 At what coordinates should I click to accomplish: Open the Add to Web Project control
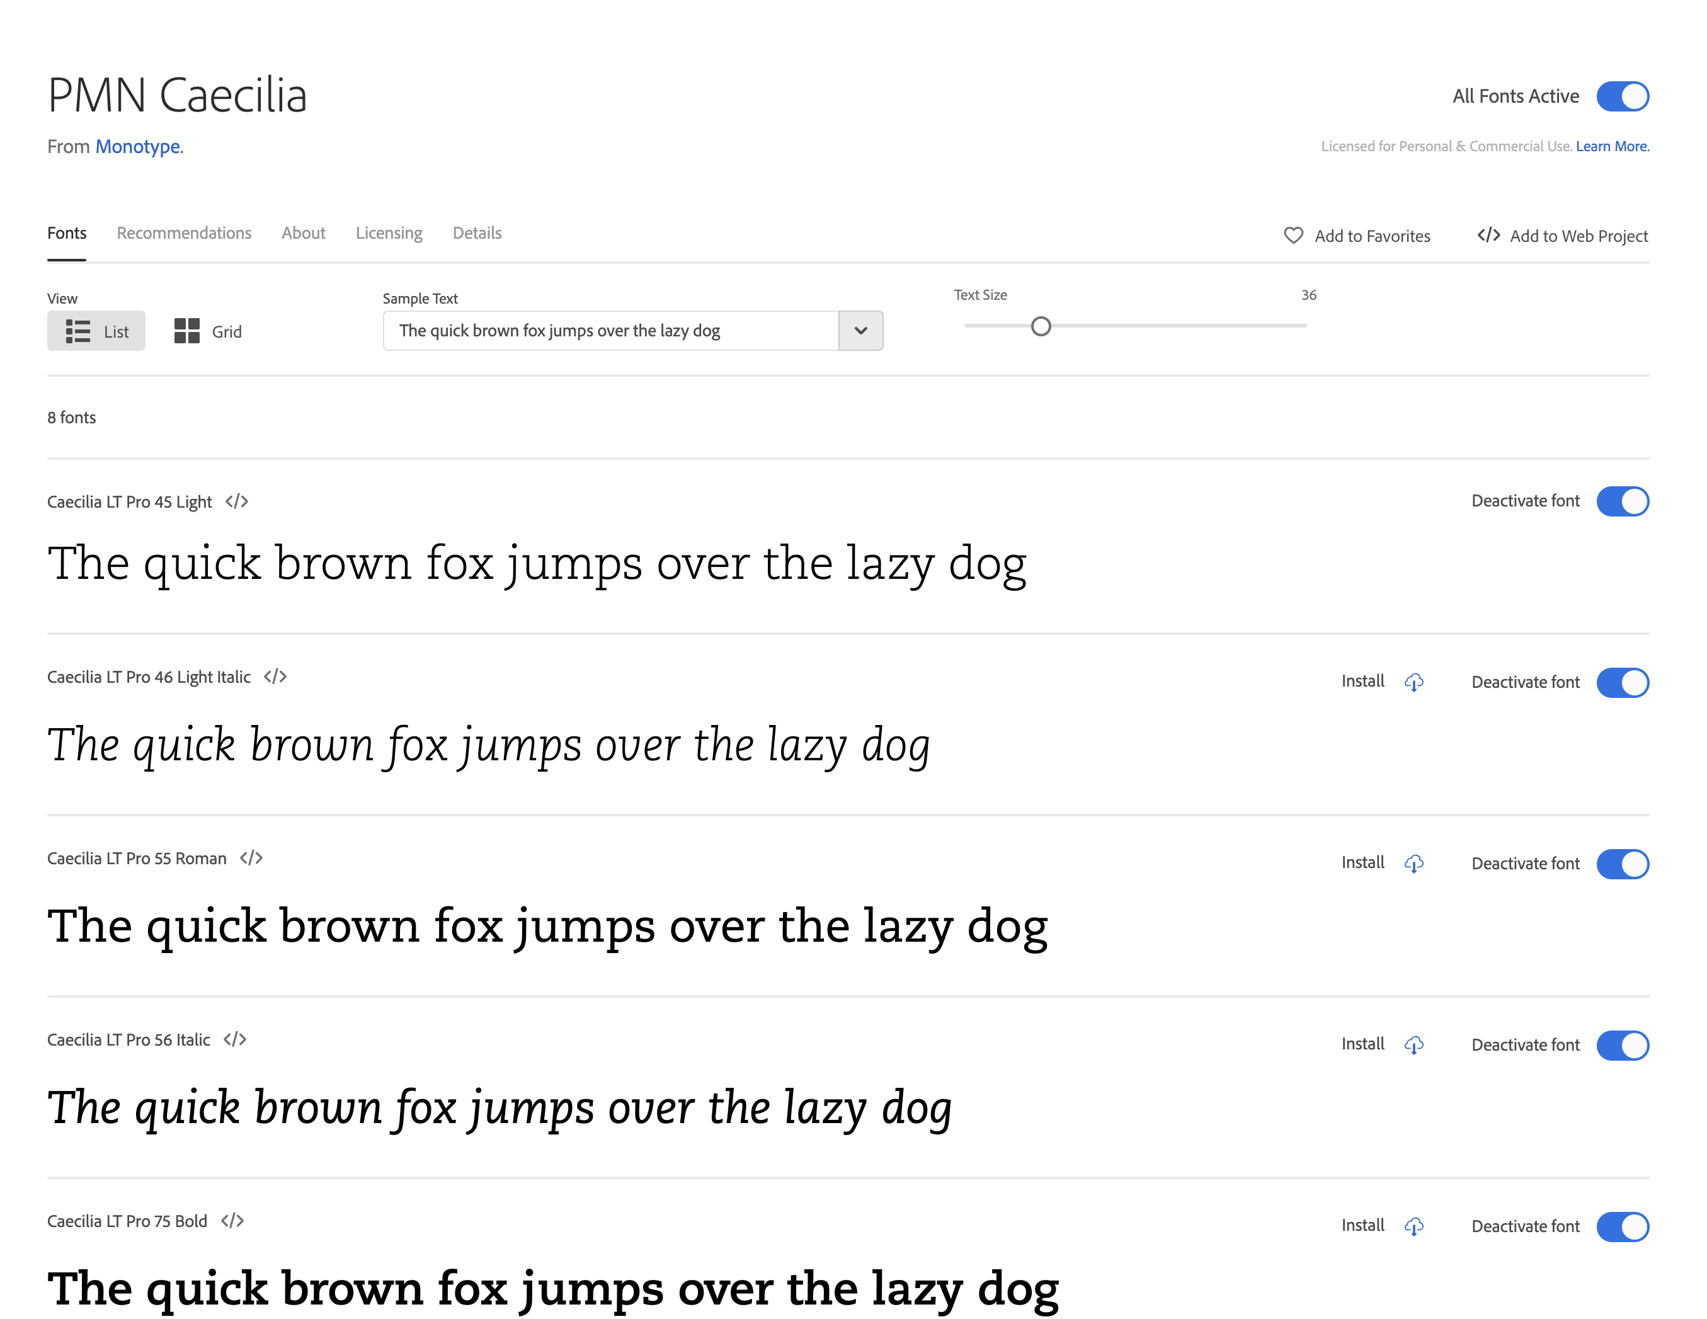(x=1563, y=235)
